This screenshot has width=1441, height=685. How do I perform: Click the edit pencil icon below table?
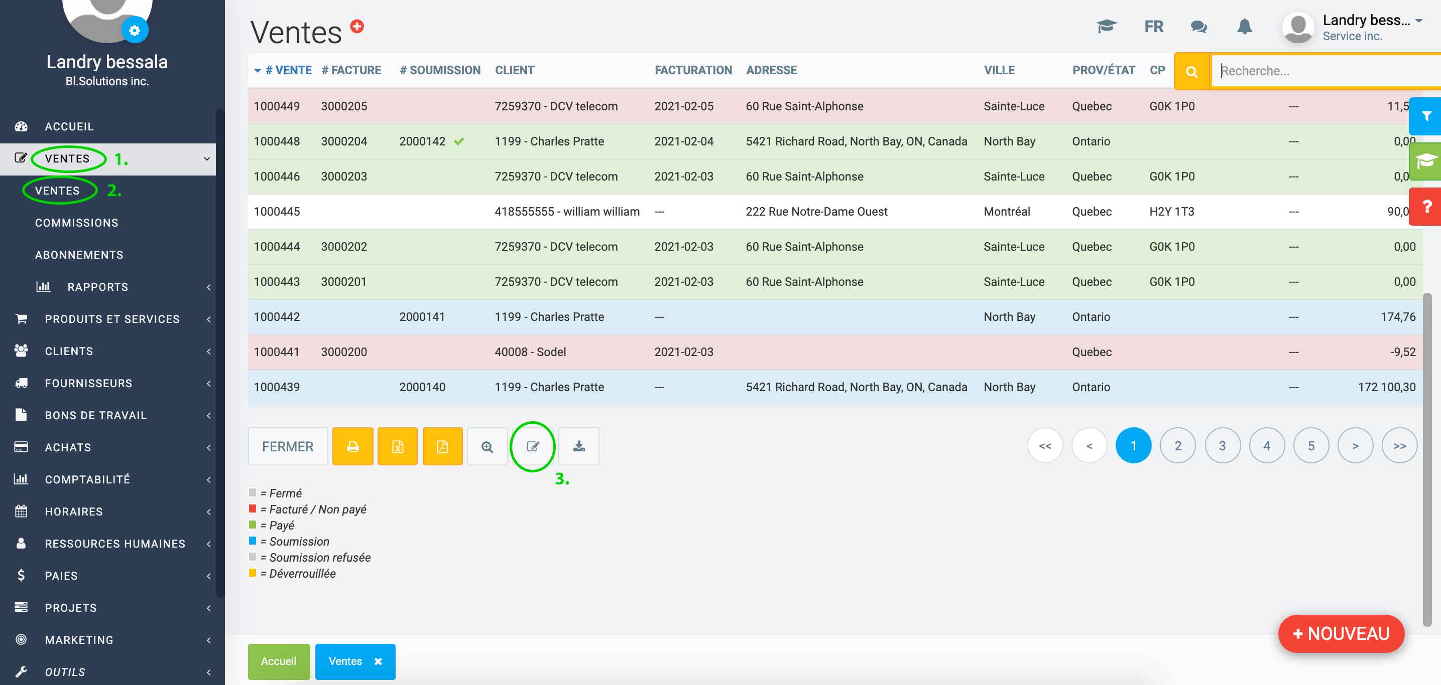tap(533, 446)
